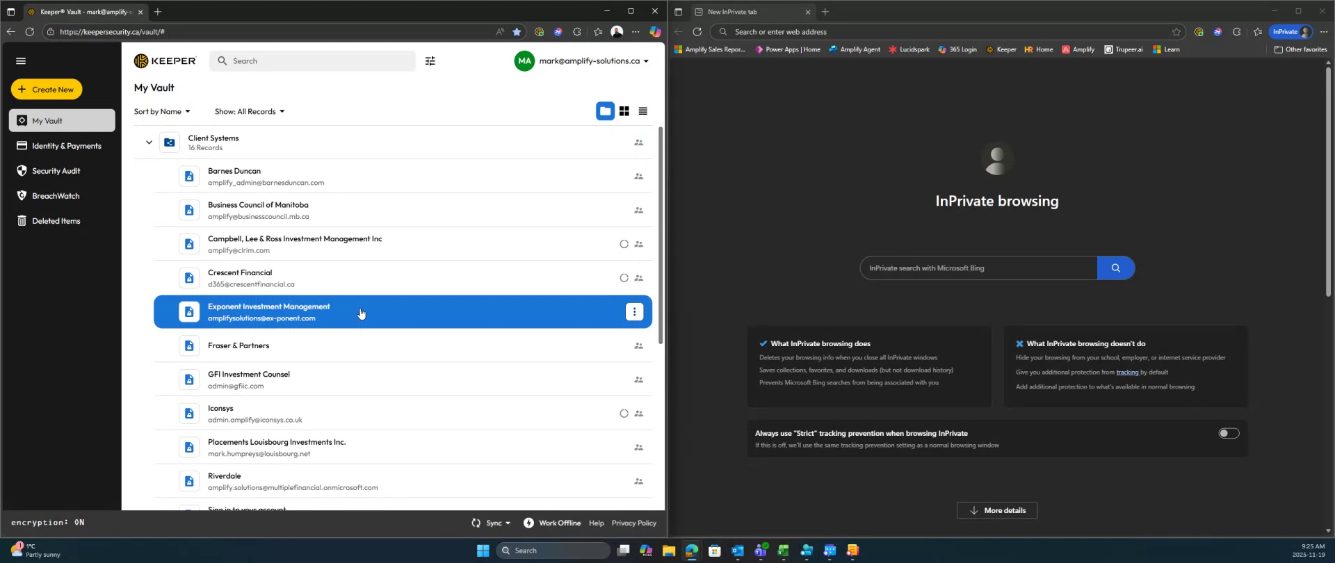Open Amplify Sales Report favorite
This screenshot has height=563, width=1335.
[x=710, y=50]
